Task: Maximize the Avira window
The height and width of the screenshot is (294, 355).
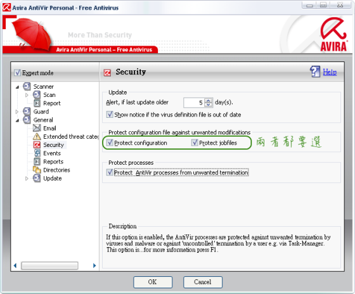Action: pos(323,5)
